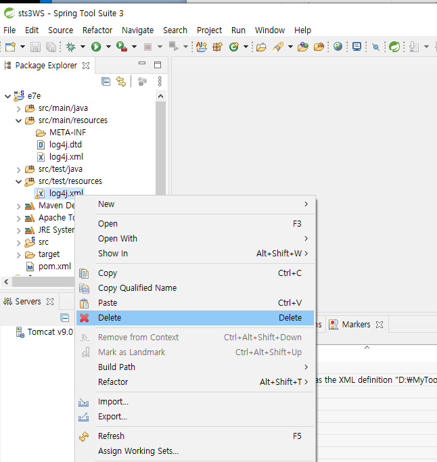Click the monitor console toolbar icon
This screenshot has height=462, width=437.
tap(356, 47)
